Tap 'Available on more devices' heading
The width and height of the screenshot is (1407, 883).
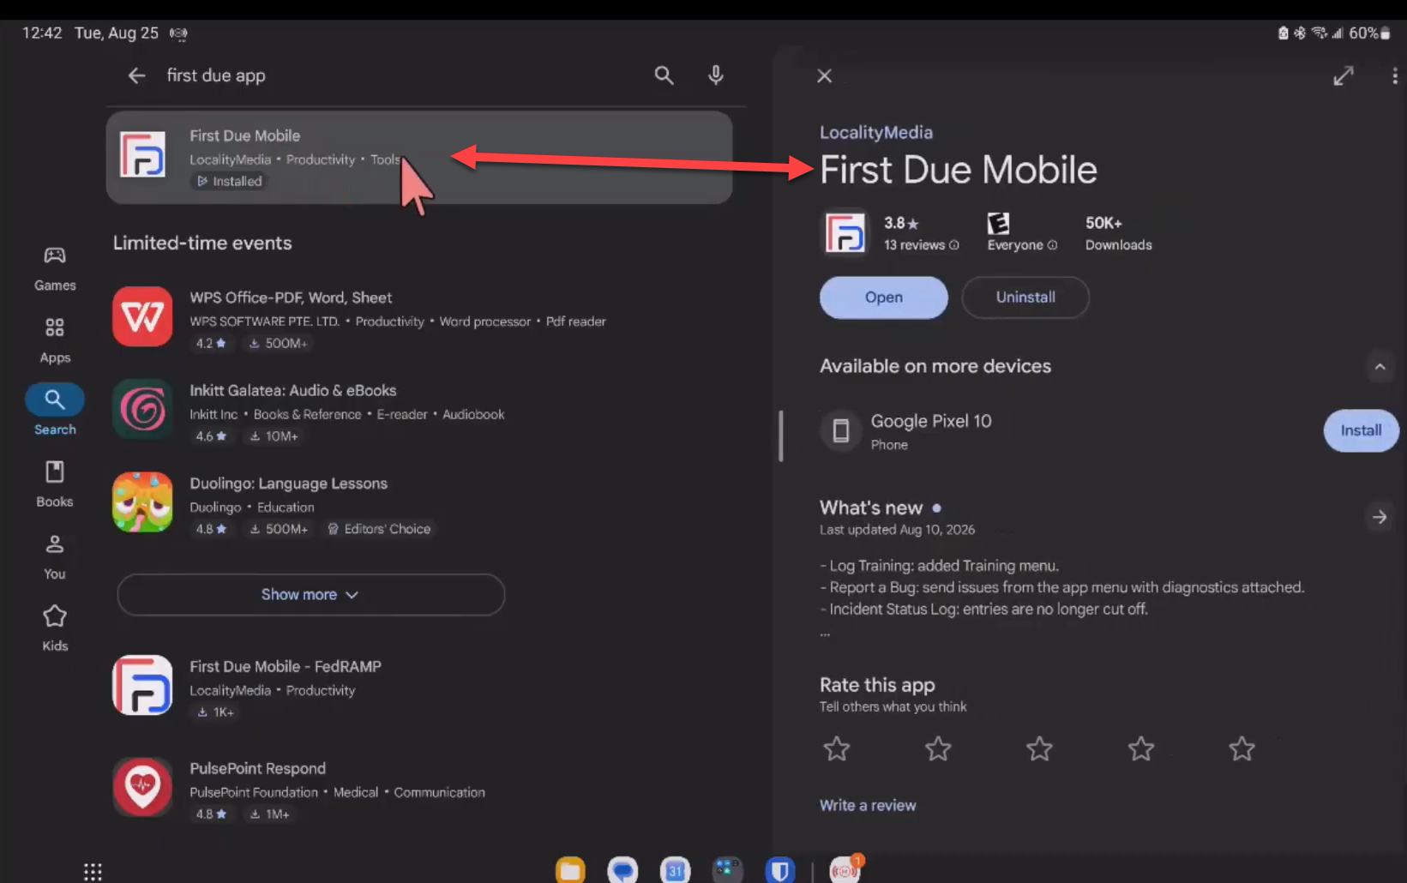[x=935, y=366]
